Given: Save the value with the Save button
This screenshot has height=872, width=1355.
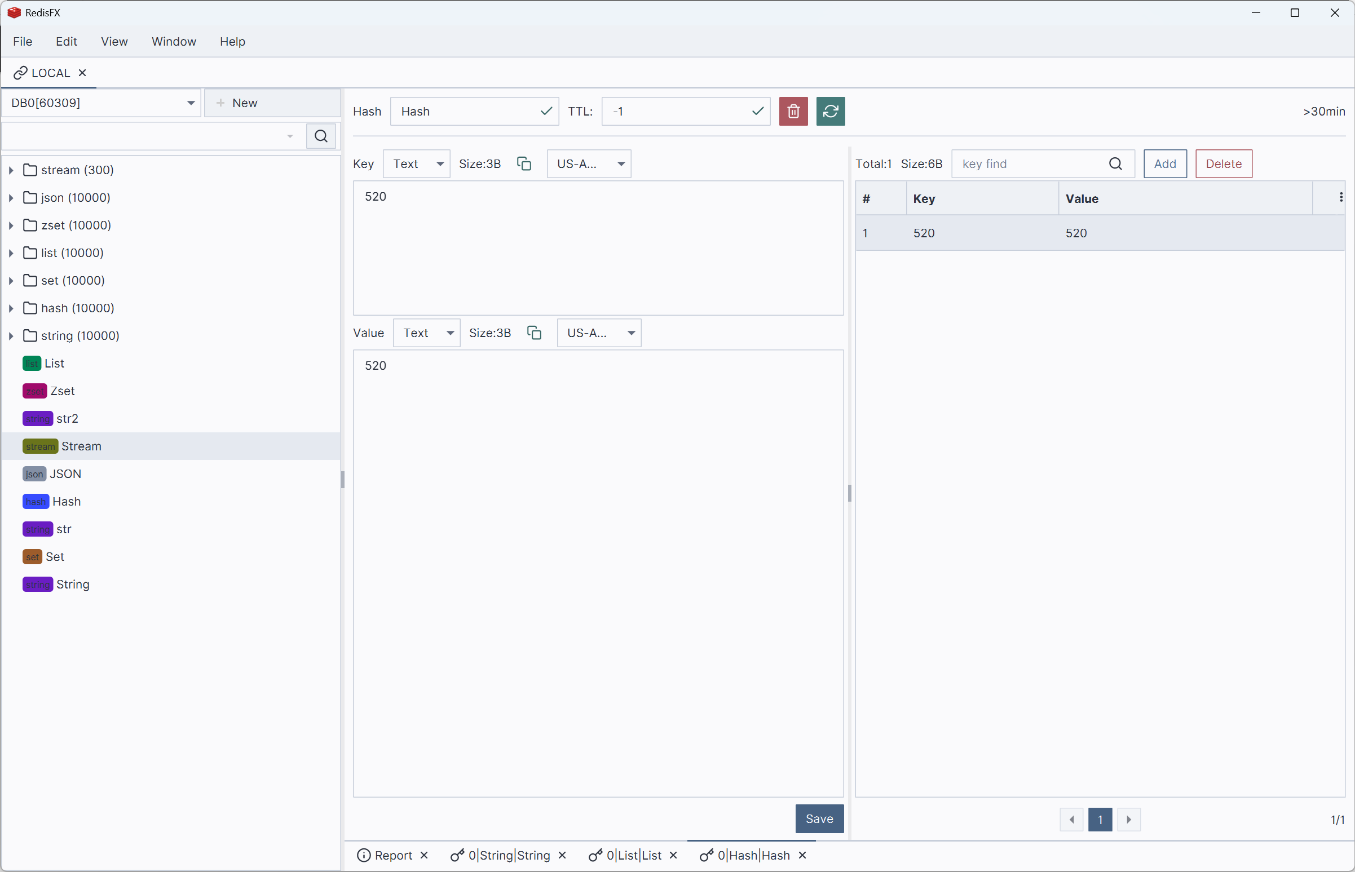Looking at the screenshot, I should click(x=819, y=818).
